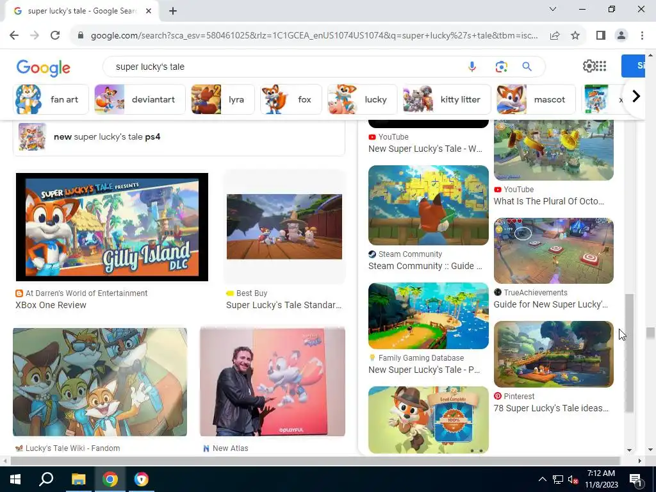Open the Pinterest forest bridge thumbnail
Screen dimensions: 656x492
pos(553,354)
